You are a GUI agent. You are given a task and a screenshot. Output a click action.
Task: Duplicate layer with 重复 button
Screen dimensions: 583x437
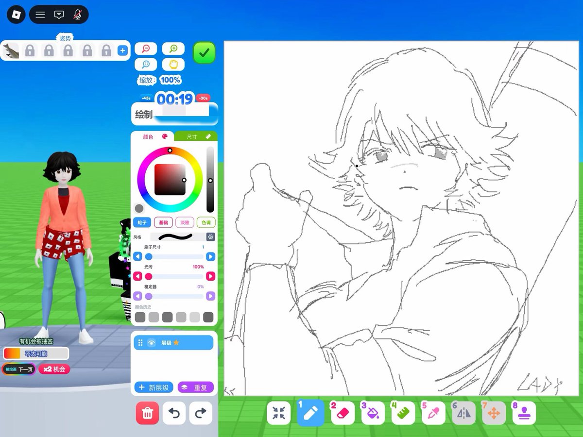pyautogui.click(x=195, y=387)
